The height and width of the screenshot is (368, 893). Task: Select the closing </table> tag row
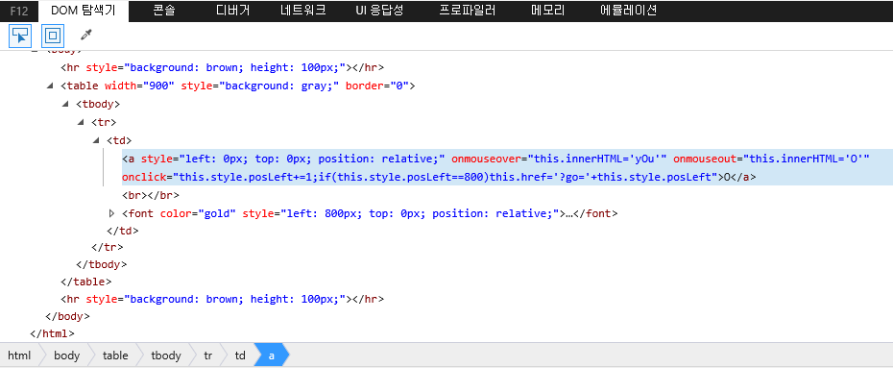point(86,282)
